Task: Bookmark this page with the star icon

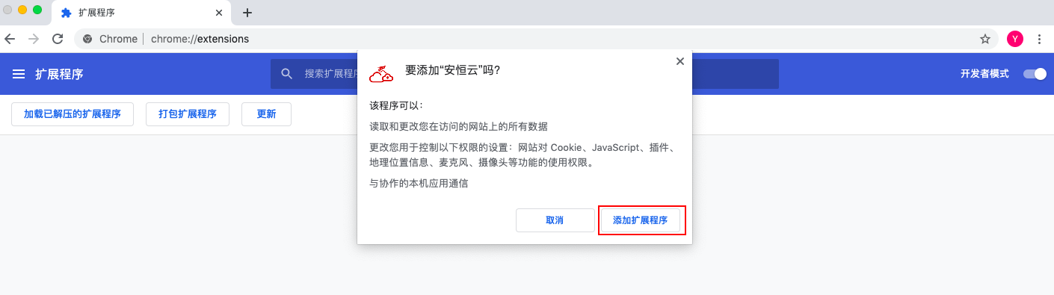Action: click(x=985, y=39)
